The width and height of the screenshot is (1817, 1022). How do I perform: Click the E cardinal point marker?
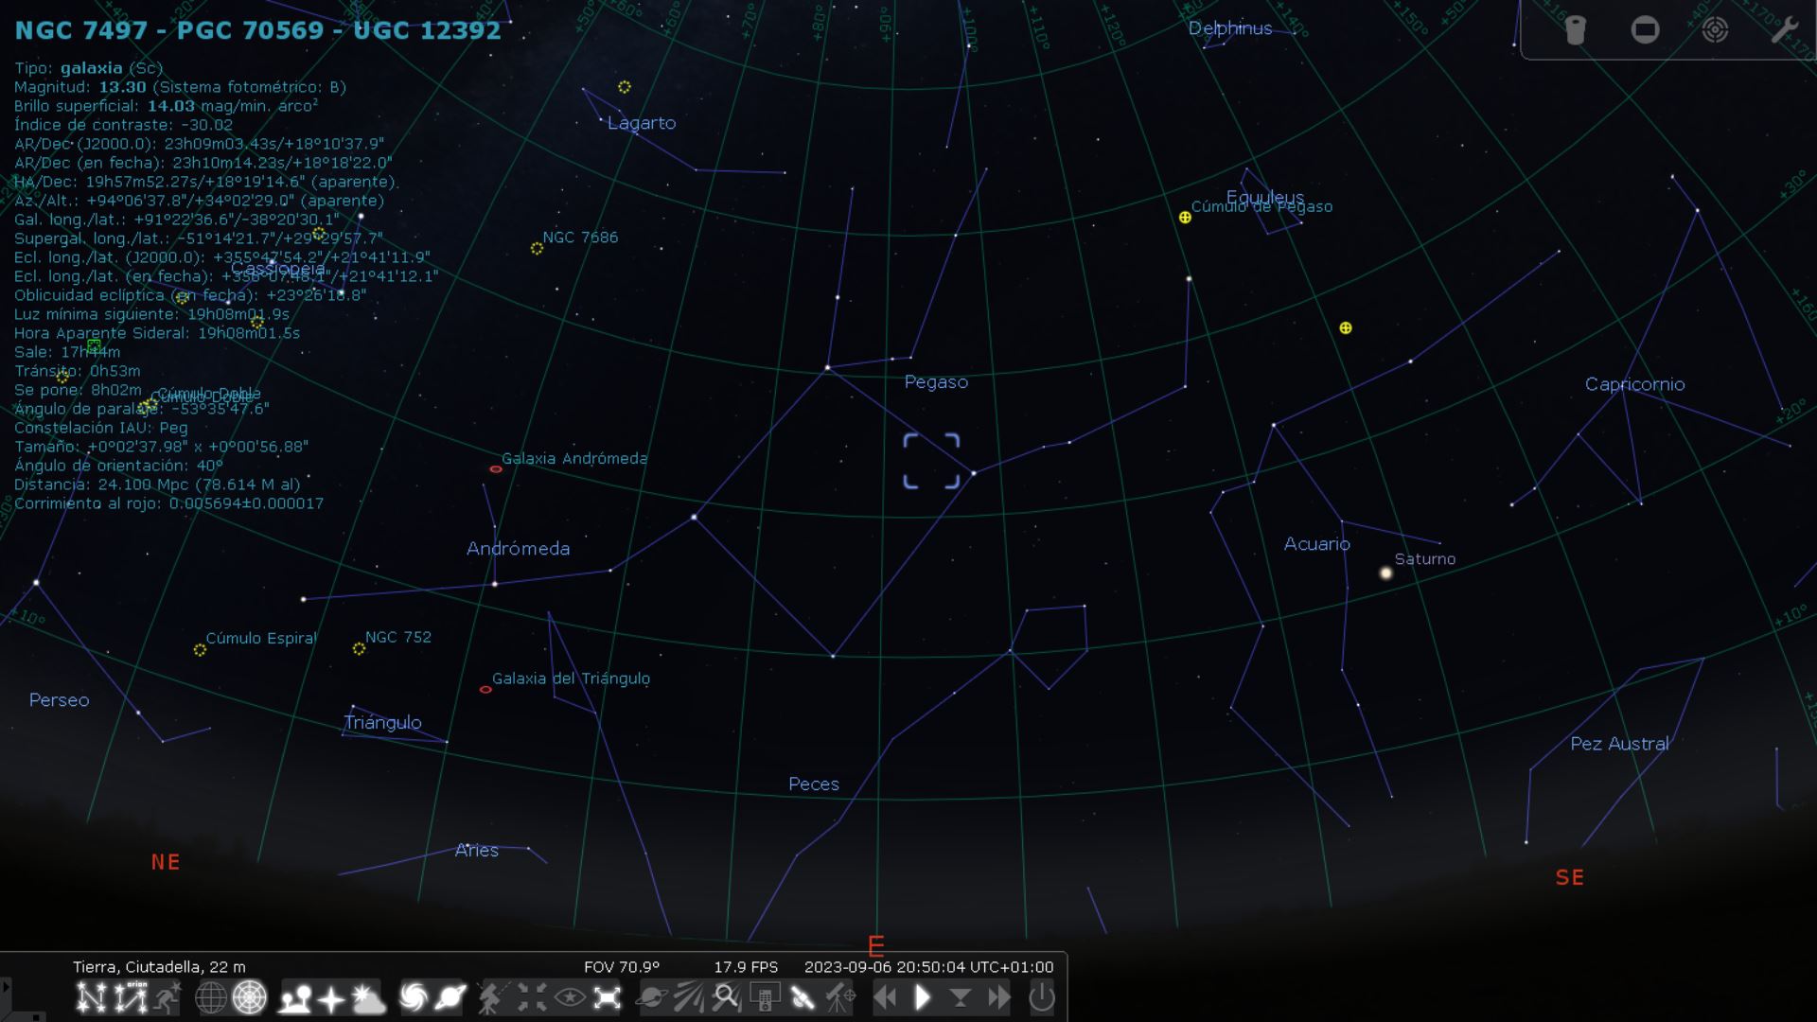[876, 945]
